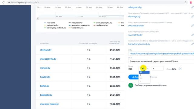Click date 11.04.2019 in postroyka.by row

(x=115, y=59)
